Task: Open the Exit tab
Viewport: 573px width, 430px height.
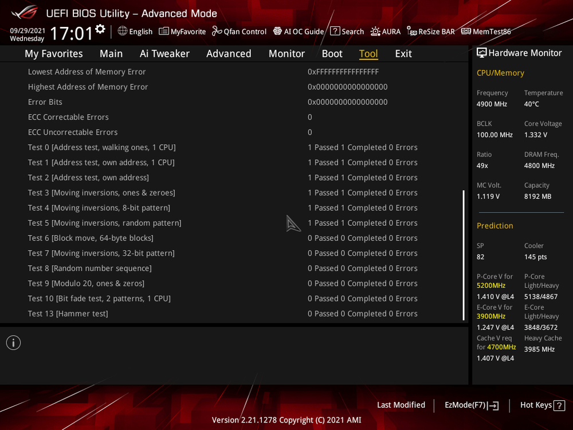Action: point(403,54)
